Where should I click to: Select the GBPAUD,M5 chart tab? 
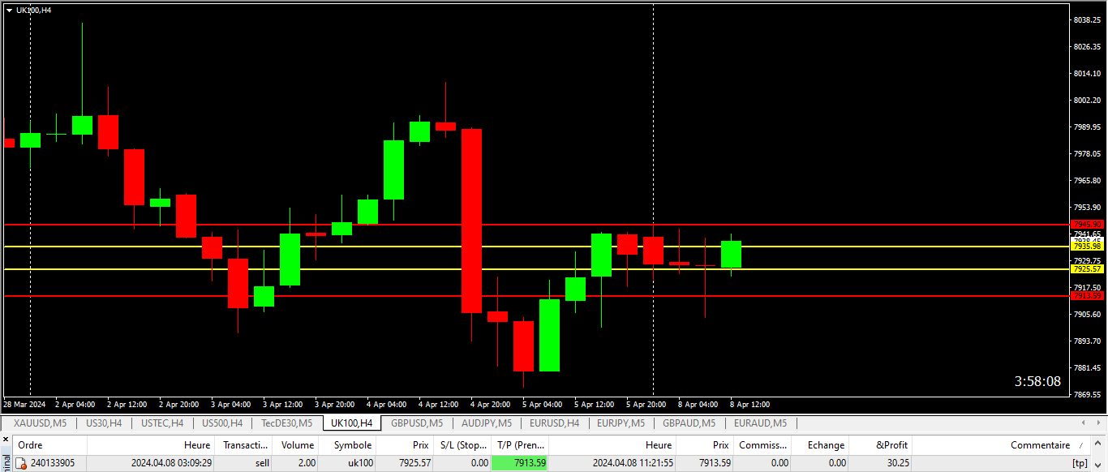click(689, 423)
